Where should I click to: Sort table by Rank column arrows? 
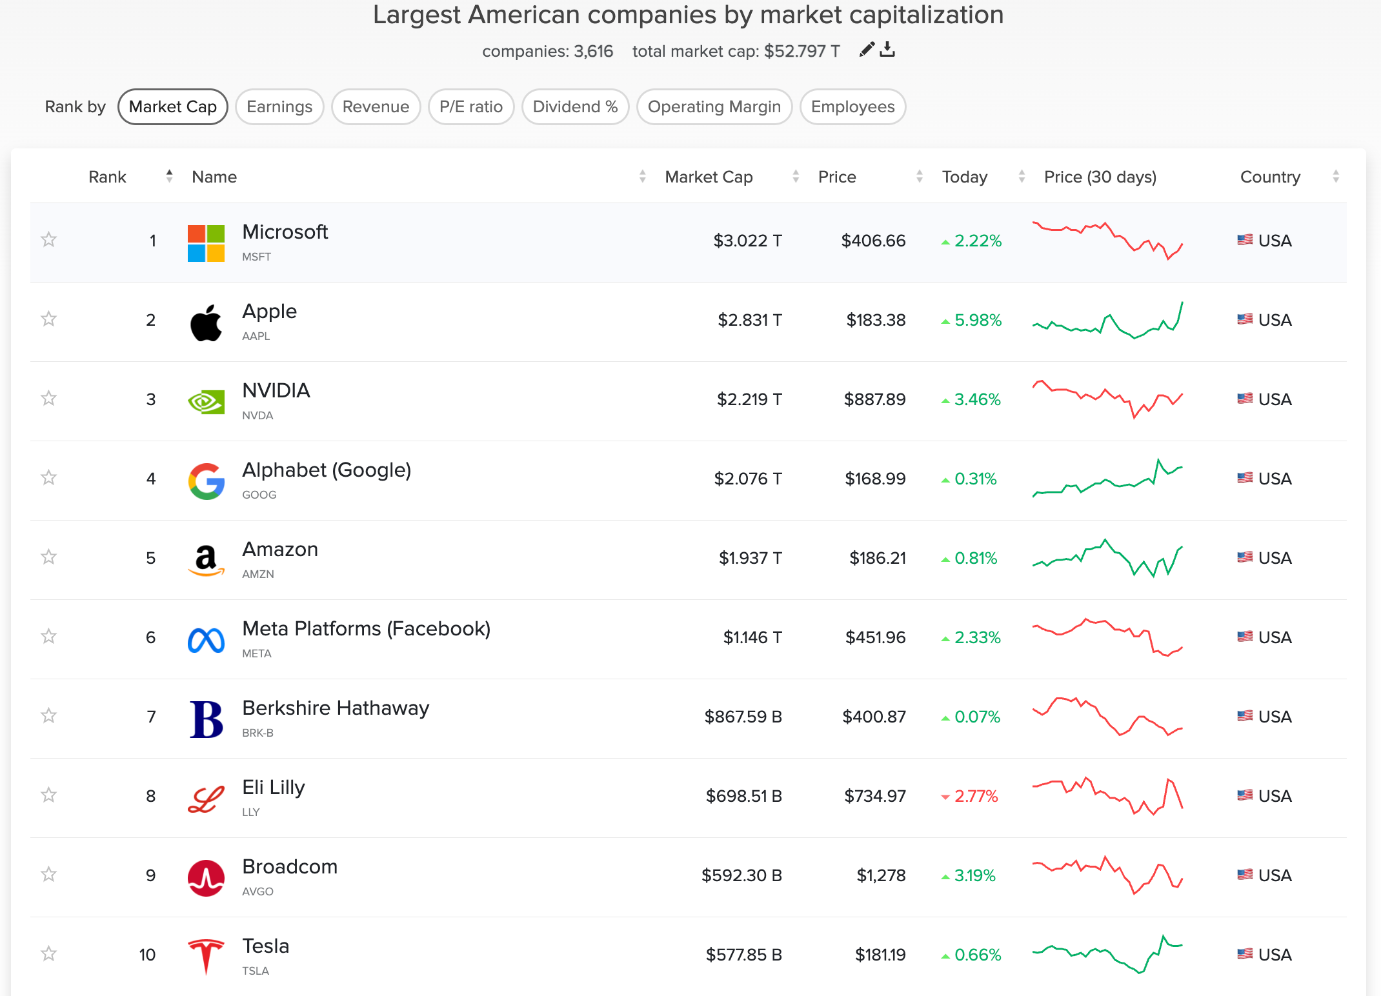click(169, 176)
